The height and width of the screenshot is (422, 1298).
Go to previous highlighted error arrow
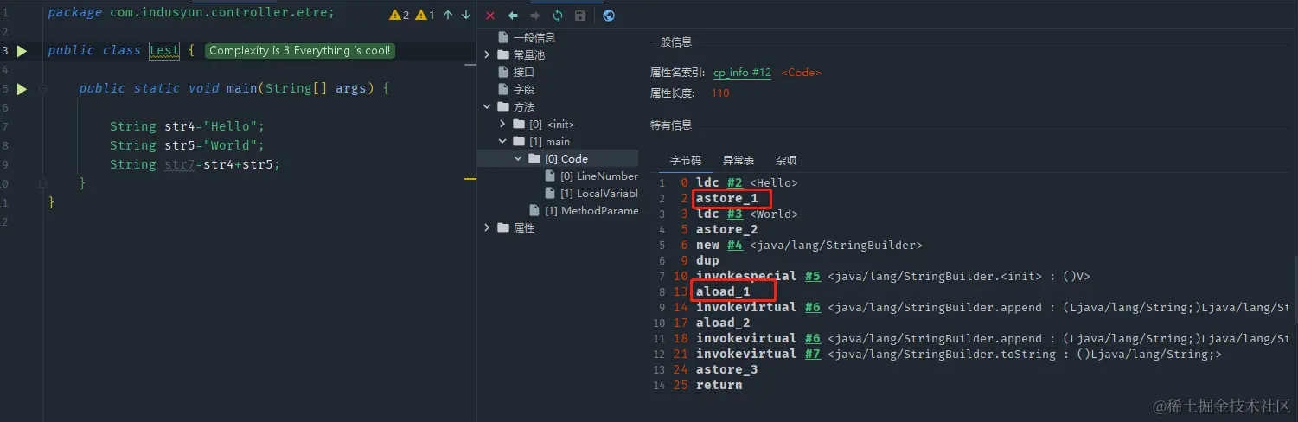click(448, 15)
